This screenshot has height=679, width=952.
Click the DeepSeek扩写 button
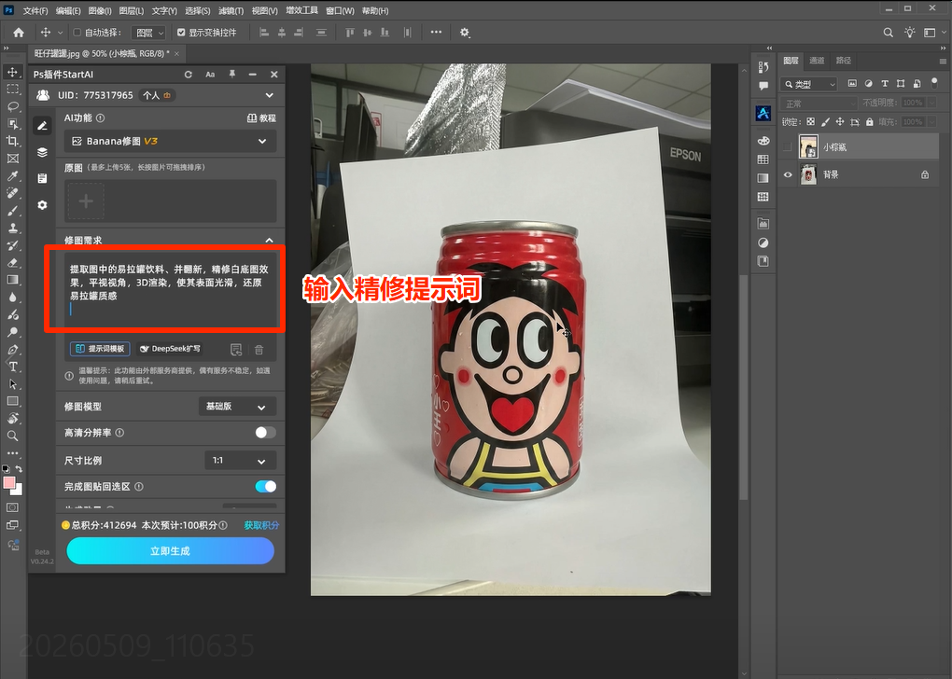tap(170, 349)
